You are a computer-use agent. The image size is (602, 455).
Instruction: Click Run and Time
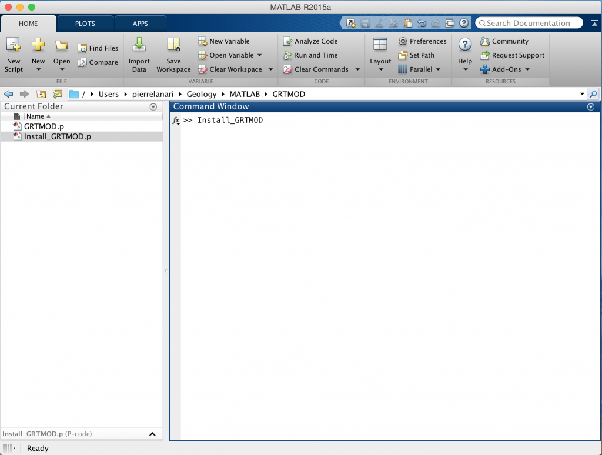click(x=310, y=55)
